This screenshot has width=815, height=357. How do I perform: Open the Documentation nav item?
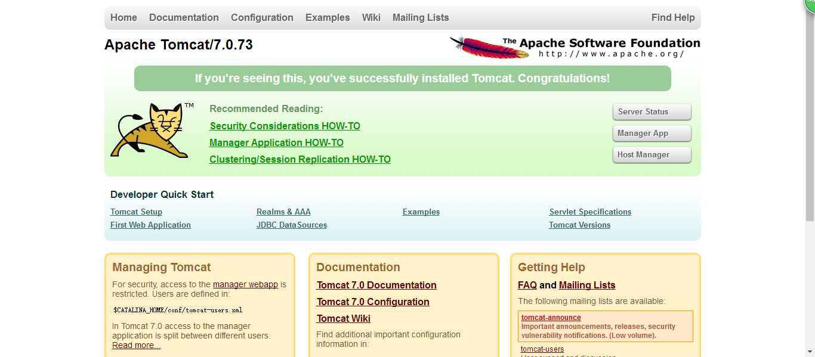click(184, 17)
